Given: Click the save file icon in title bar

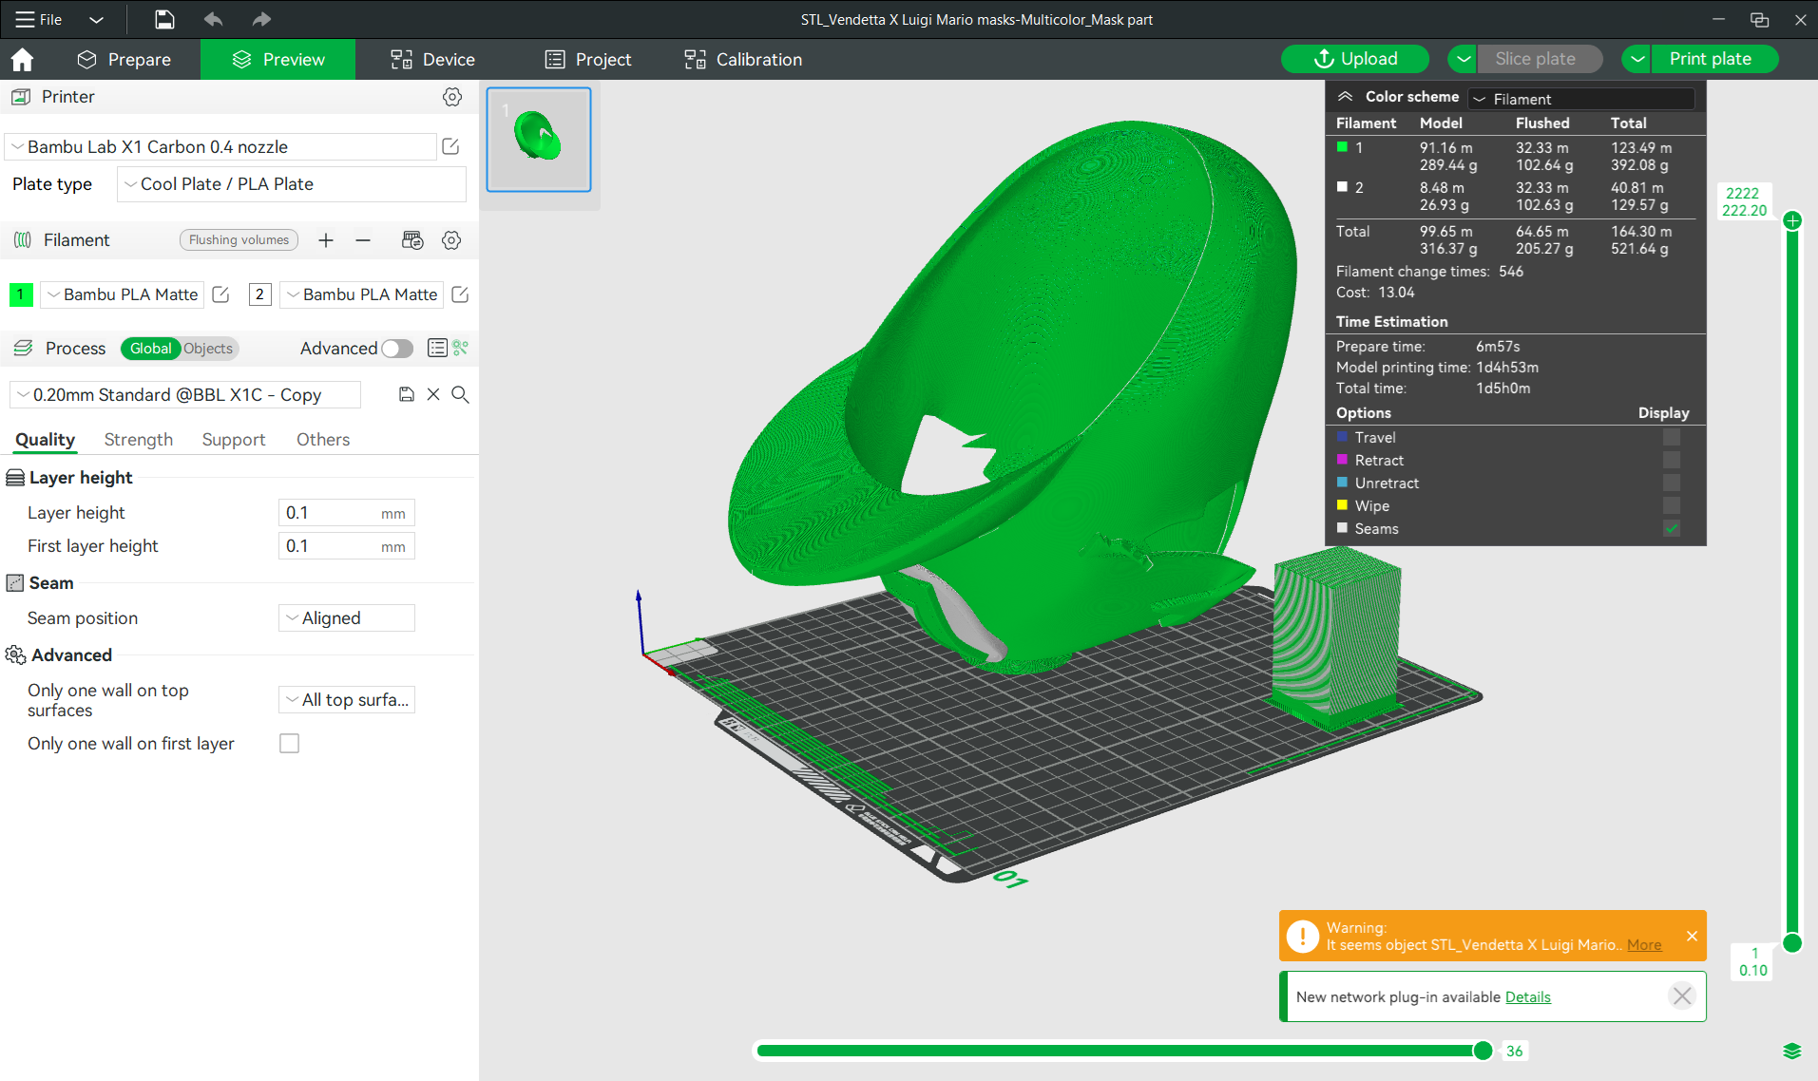Looking at the screenshot, I should [164, 19].
